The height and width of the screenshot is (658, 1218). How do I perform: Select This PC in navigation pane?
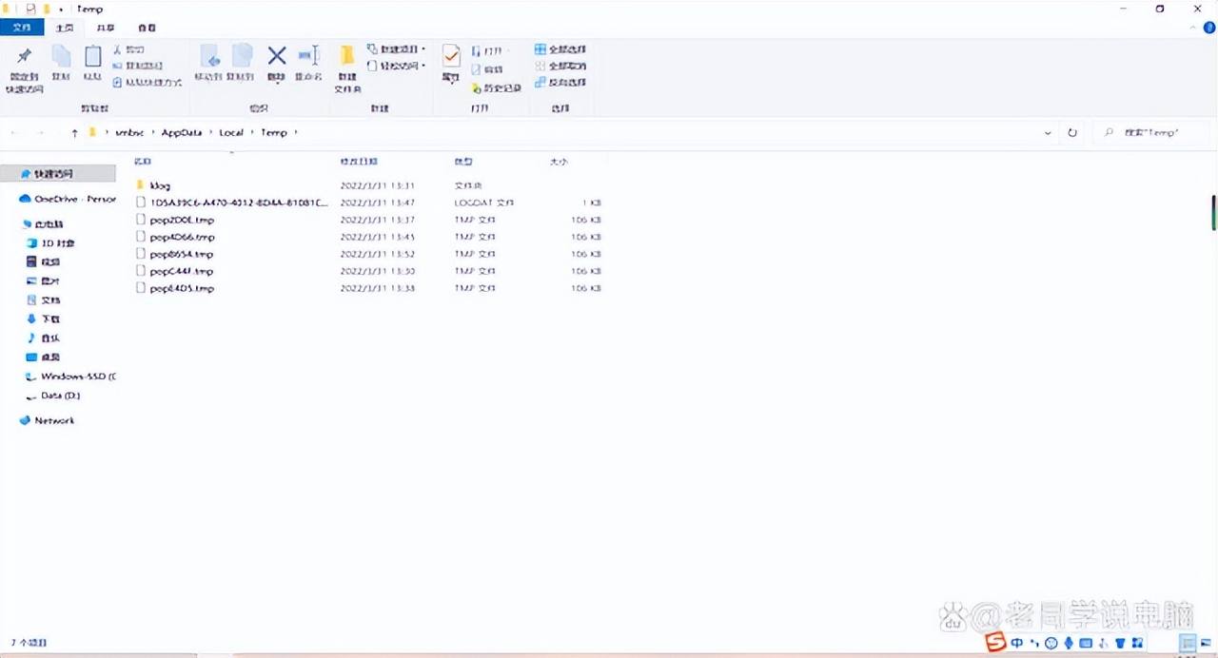(43, 224)
